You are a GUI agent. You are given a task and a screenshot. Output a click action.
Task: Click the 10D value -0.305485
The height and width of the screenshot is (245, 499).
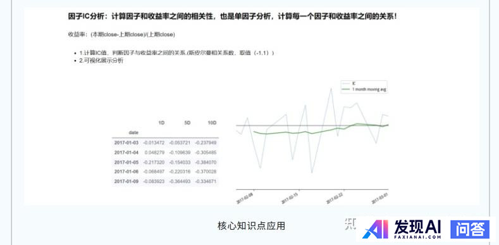(206, 153)
